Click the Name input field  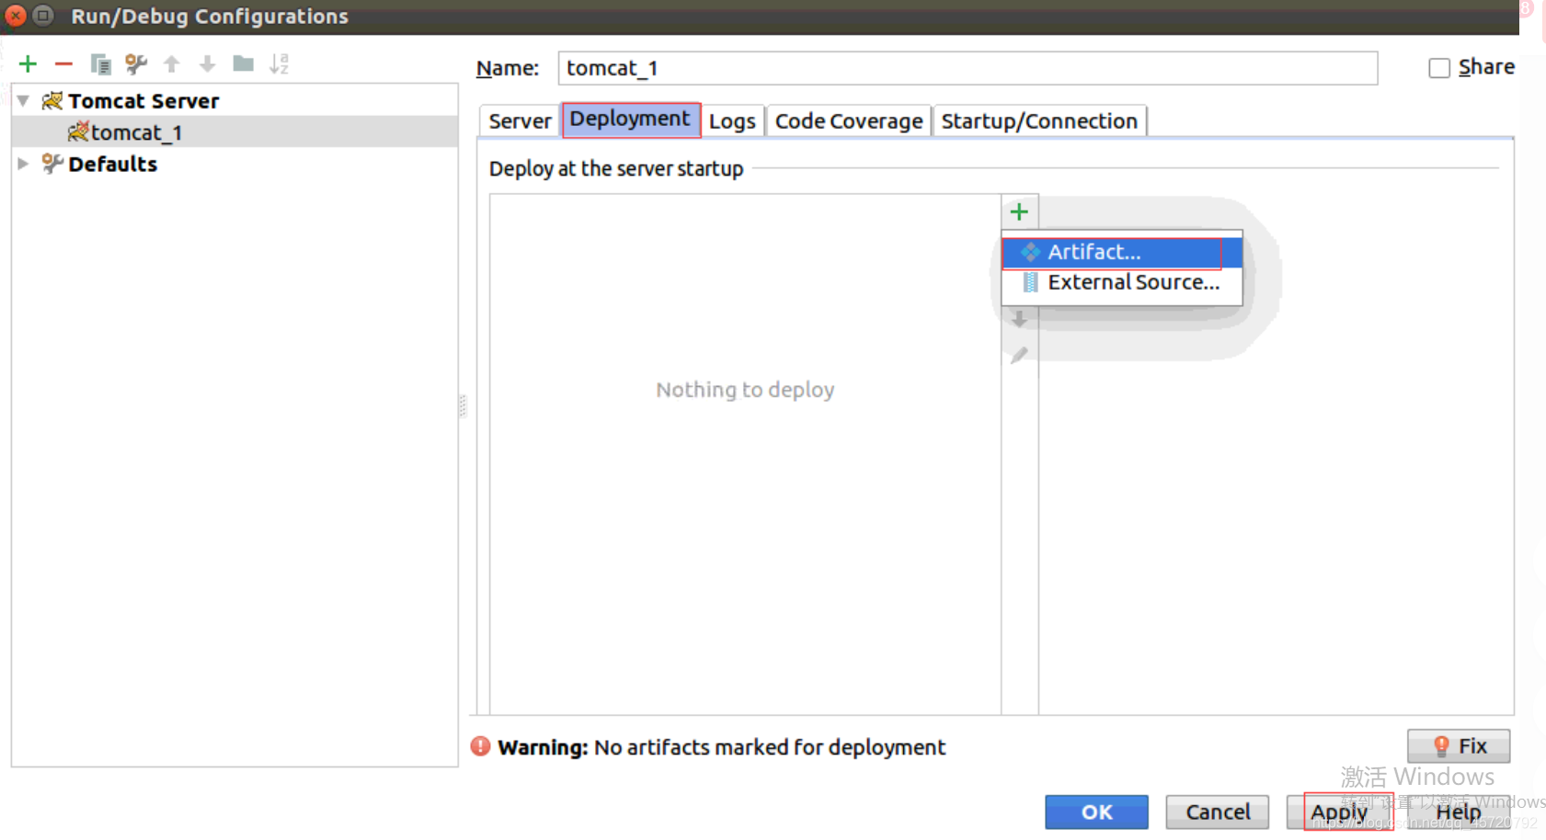[968, 68]
